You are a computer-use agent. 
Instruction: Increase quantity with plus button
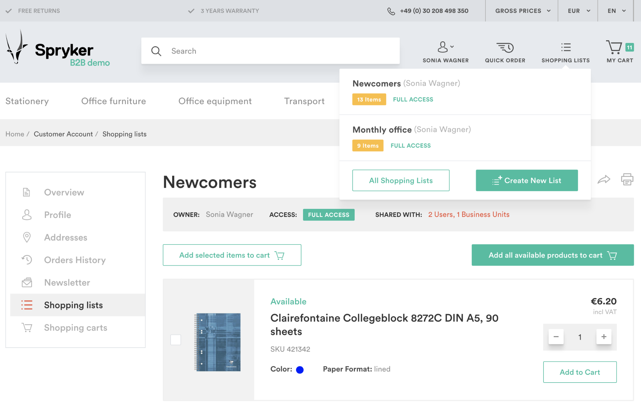pyautogui.click(x=603, y=337)
